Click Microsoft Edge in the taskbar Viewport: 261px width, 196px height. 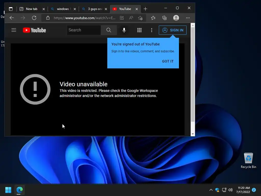(x=19, y=190)
